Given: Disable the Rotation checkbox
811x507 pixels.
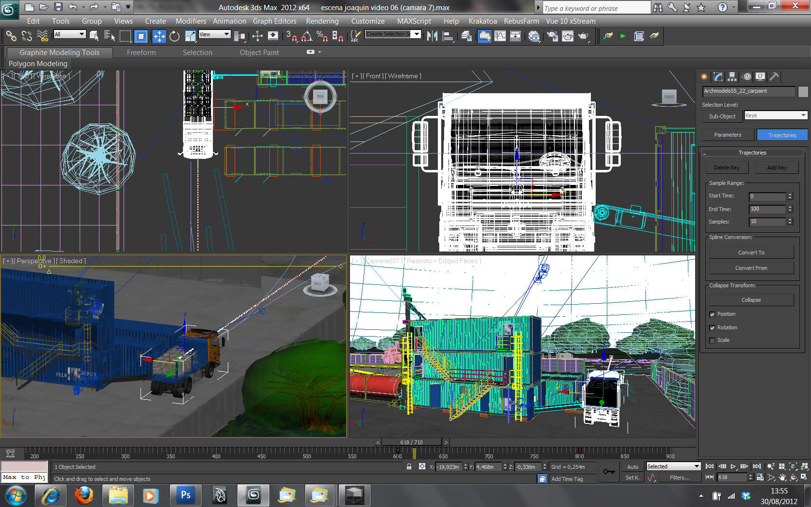Looking at the screenshot, I should pyautogui.click(x=712, y=328).
